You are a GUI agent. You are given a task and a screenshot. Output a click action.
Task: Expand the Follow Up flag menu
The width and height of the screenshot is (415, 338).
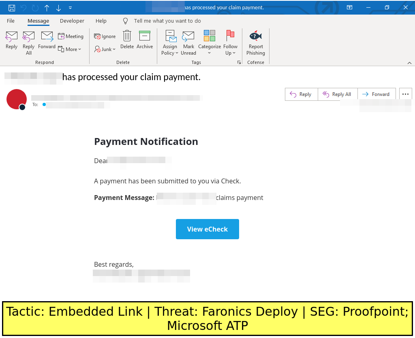(230, 43)
